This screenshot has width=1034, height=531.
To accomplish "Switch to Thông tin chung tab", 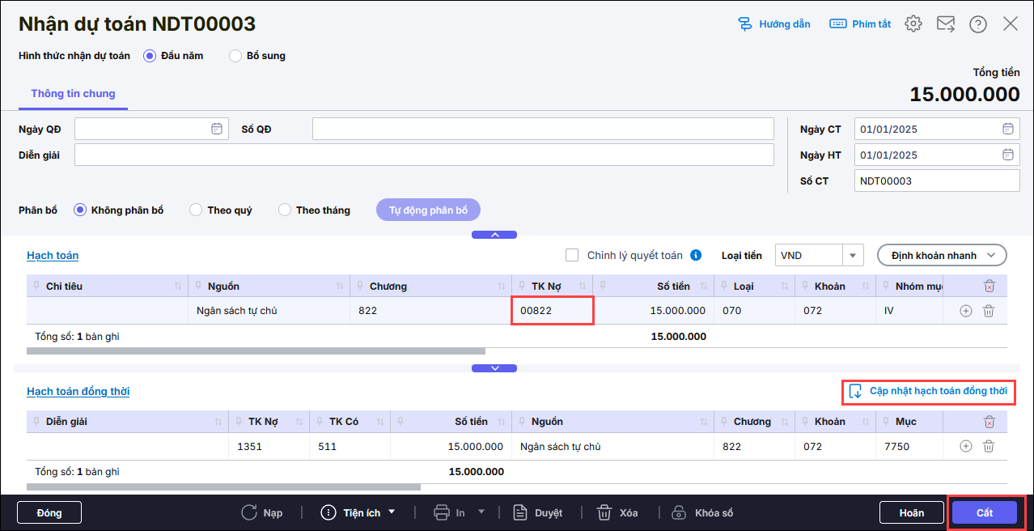I will [x=73, y=94].
